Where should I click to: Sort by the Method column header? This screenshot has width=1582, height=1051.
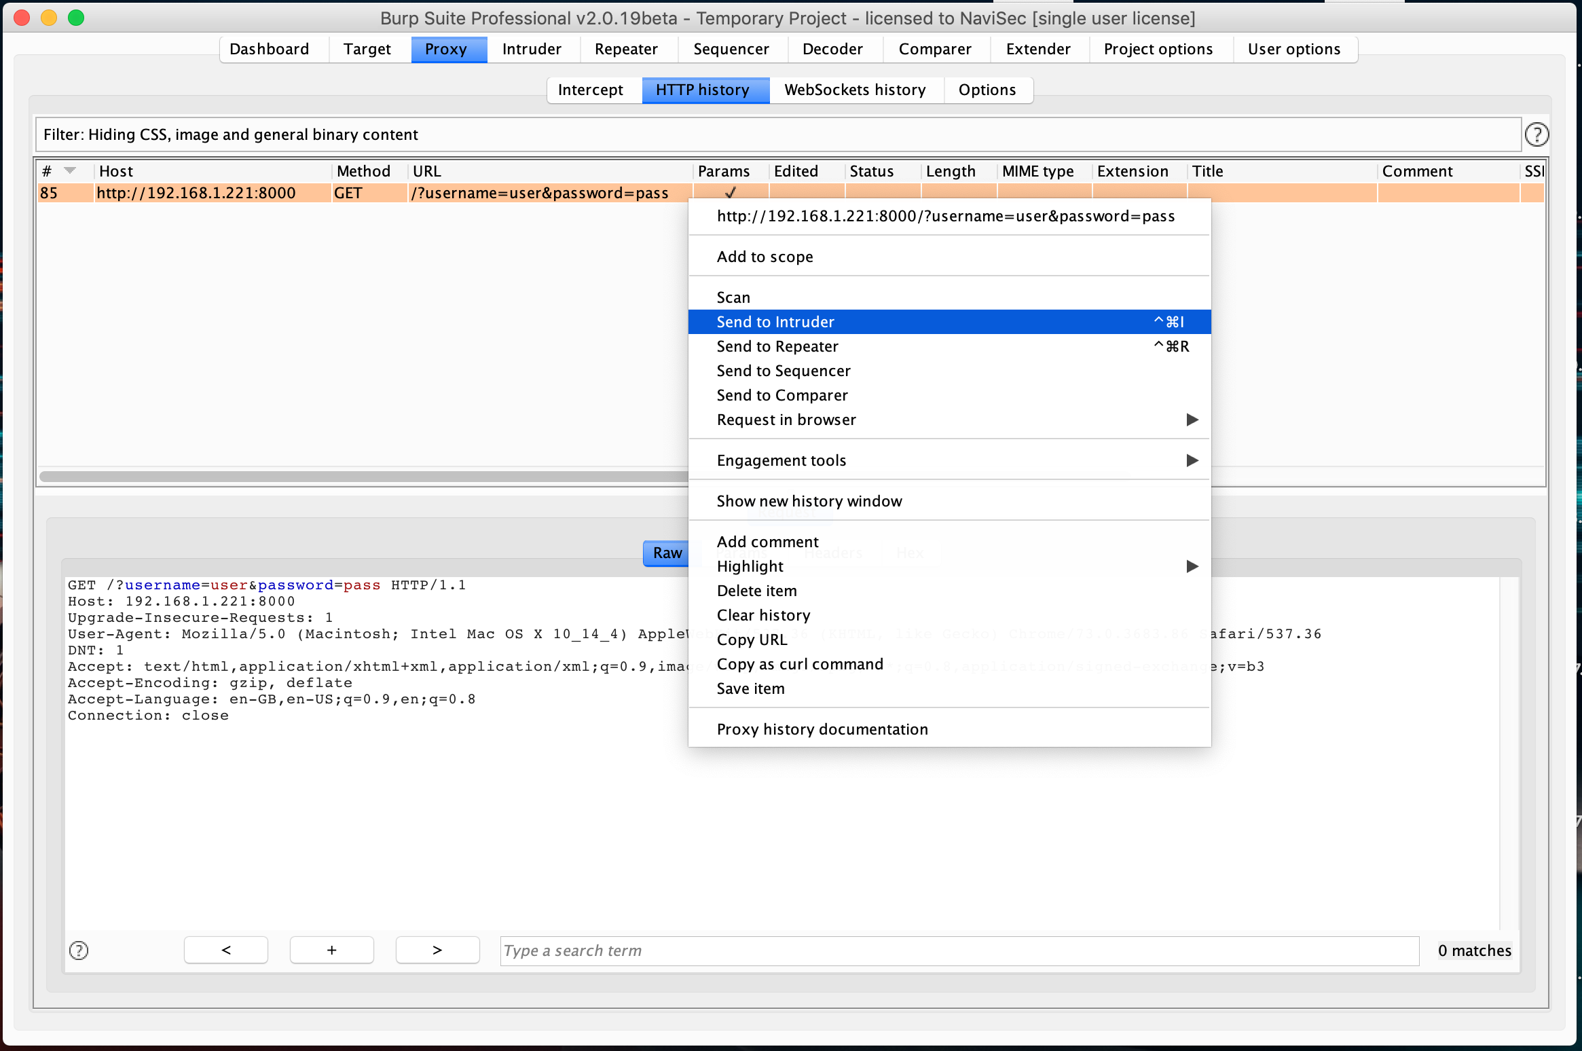369,171
